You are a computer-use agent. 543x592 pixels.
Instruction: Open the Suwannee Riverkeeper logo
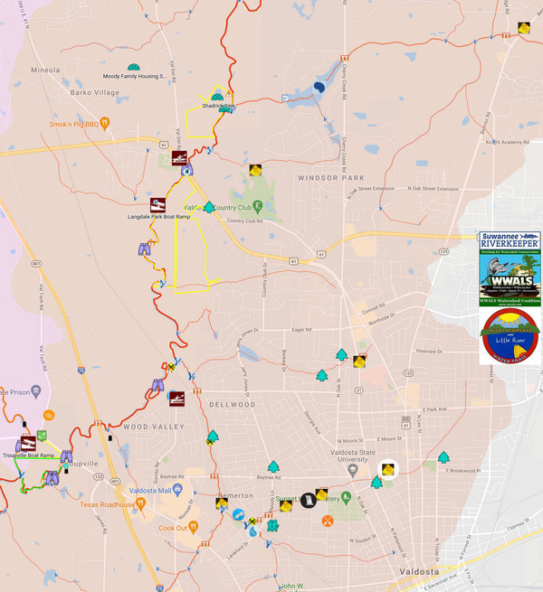510,240
